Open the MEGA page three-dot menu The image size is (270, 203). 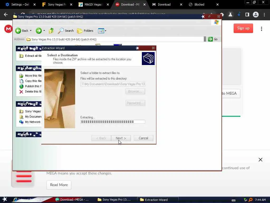click(x=261, y=29)
